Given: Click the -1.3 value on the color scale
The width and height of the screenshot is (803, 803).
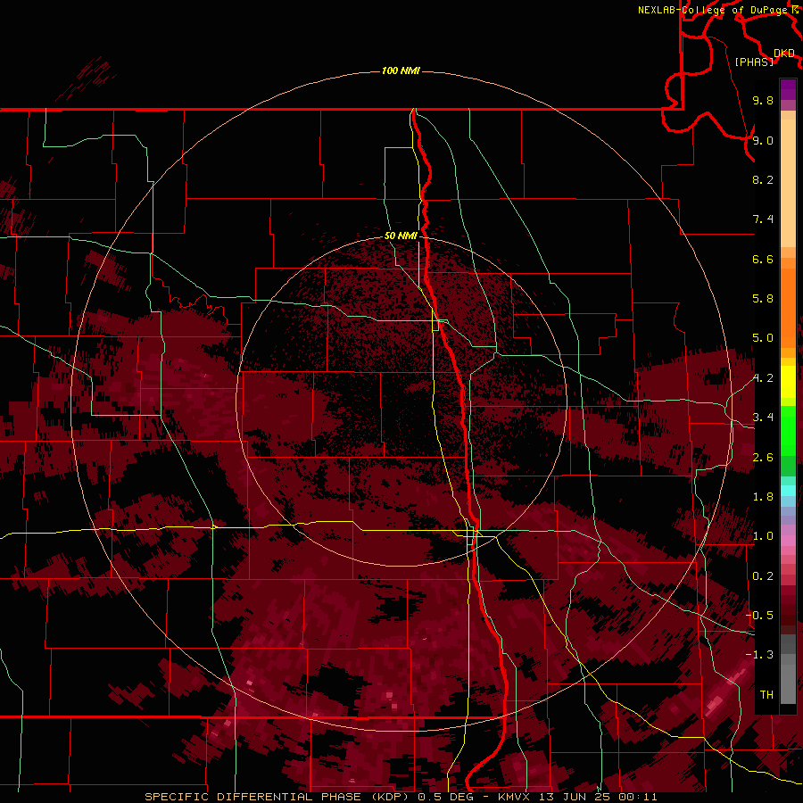Looking at the screenshot, I should pos(760,655).
